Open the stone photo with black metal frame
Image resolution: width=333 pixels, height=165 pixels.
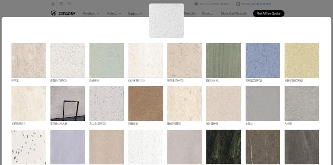pos(67,103)
